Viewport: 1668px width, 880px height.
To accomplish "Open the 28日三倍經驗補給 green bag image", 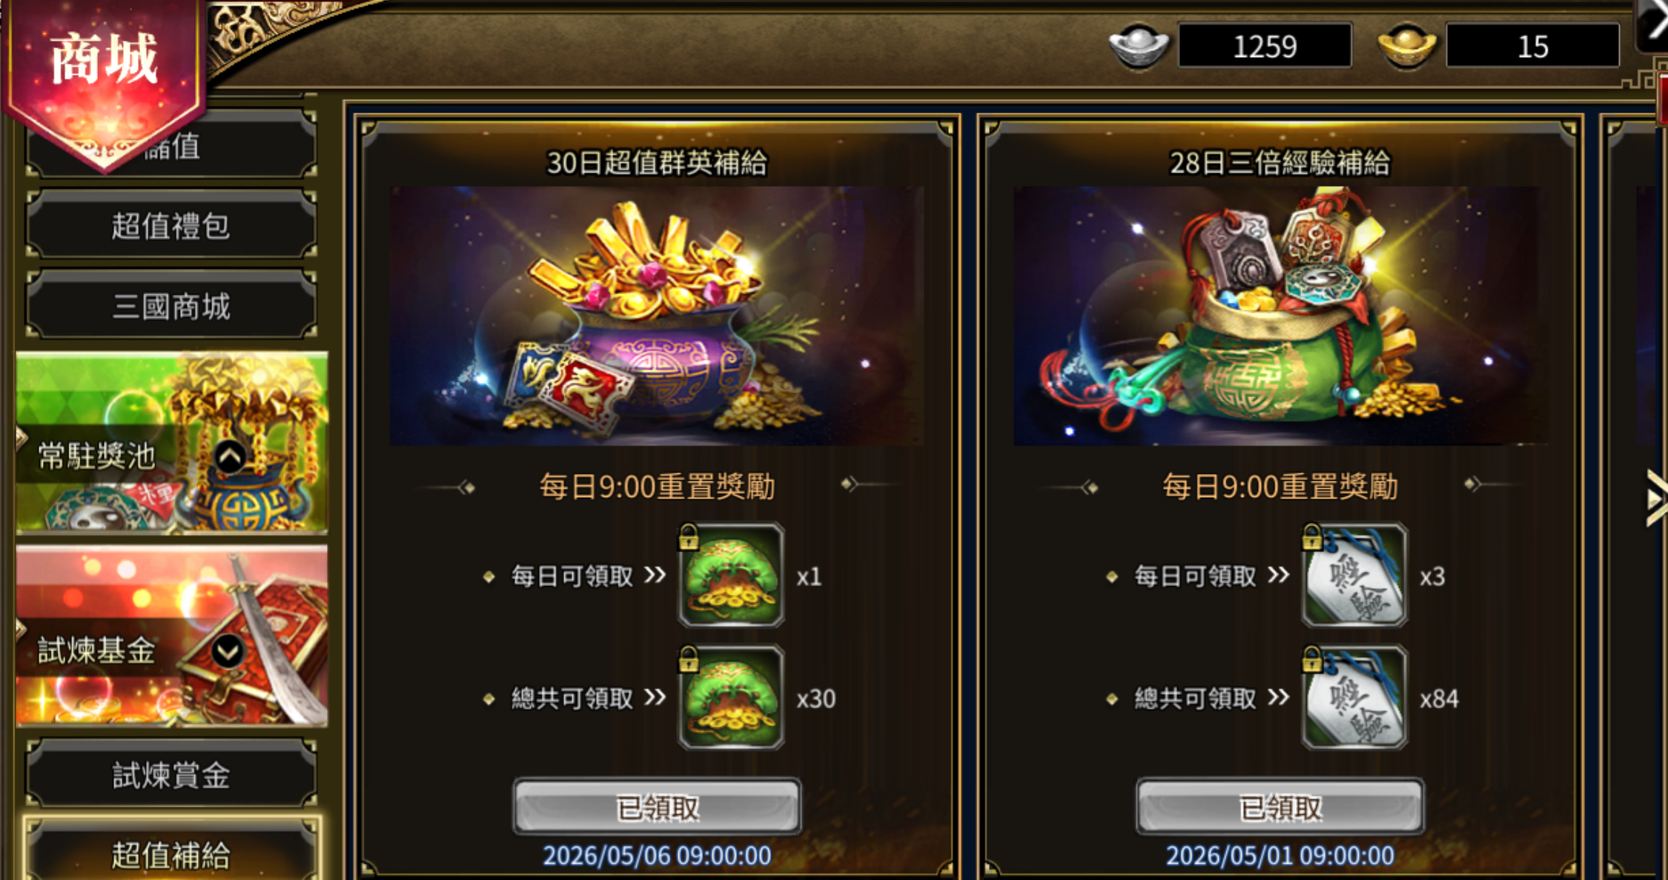I will pyautogui.click(x=1280, y=316).
